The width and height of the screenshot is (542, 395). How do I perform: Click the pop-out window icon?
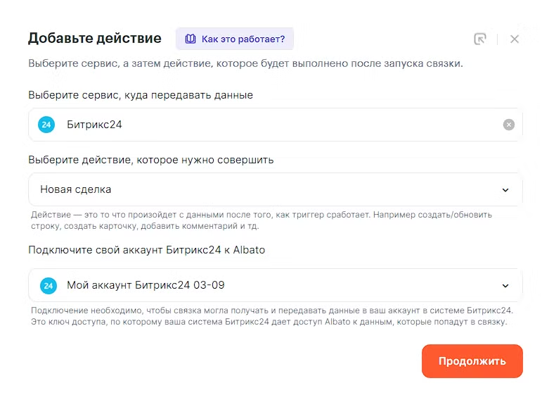(480, 39)
